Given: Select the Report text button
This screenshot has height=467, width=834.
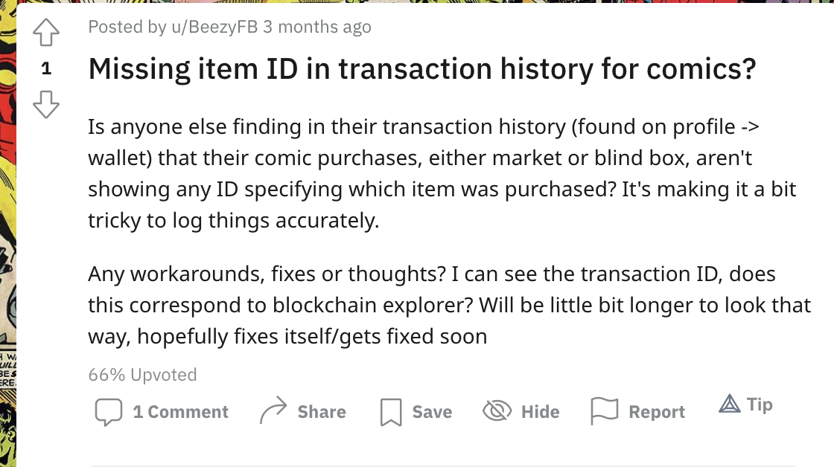Looking at the screenshot, I should tap(657, 412).
